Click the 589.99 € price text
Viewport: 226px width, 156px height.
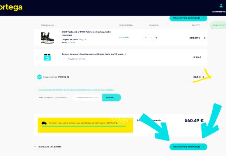pyautogui.click(x=194, y=38)
